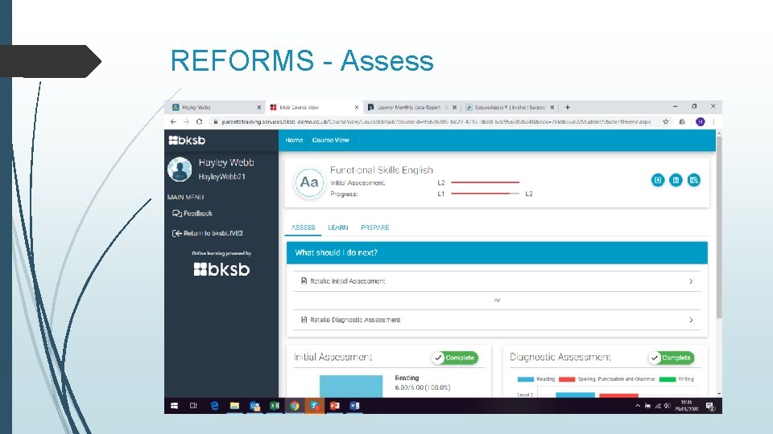Click Spelling, Punctuation and Grammar red swatch

click(x=567, y=379)
